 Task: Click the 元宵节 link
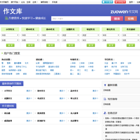click(x=107, y=74)
